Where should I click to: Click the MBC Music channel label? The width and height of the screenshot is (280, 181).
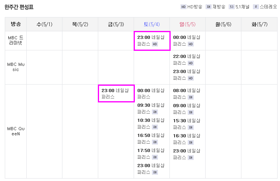(16, 67)
